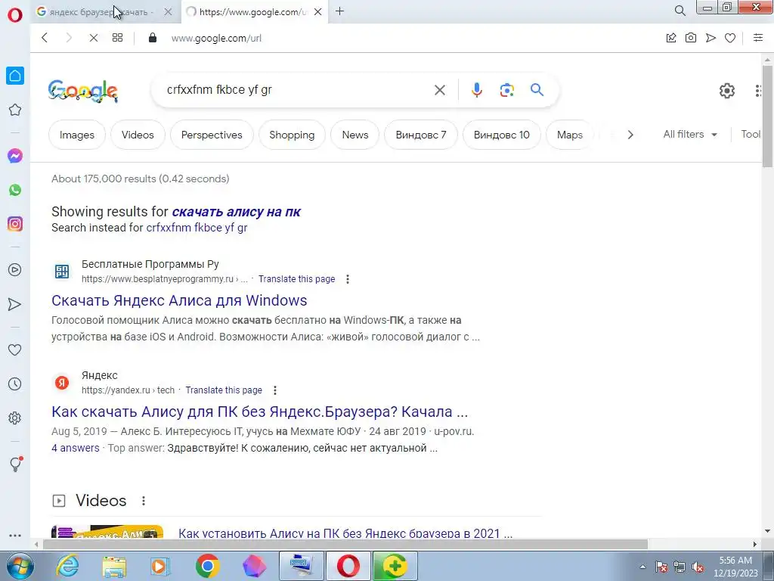Open Google quick settings gear
Image resolution: width=774 pixels, height=581 pixels.
726,91
